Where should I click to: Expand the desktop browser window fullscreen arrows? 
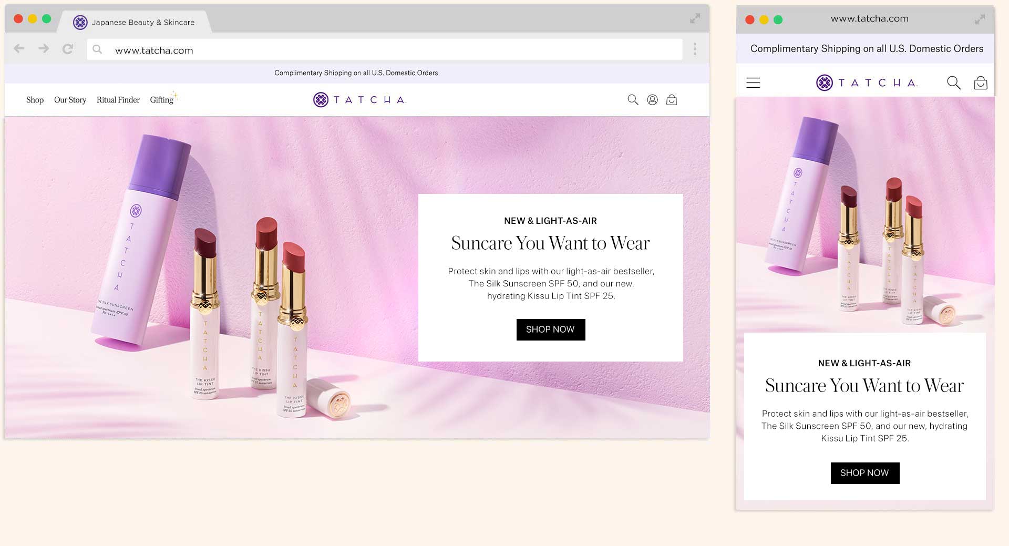click(695, 19)
